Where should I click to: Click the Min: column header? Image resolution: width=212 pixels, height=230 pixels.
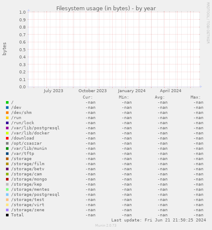[124, 97]
